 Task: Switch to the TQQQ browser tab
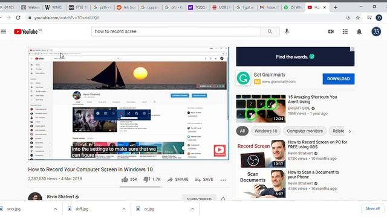click(x=198, y=7)
